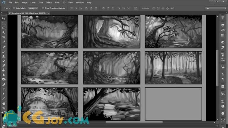This screenshot has width=228, height=128.
Task: Select the Lasso tool
Action: pyautogui.click(x=4, y=28)
